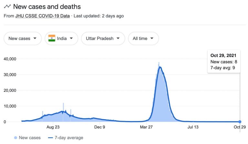Click the Mar 27 axis label

click(146, 127)
